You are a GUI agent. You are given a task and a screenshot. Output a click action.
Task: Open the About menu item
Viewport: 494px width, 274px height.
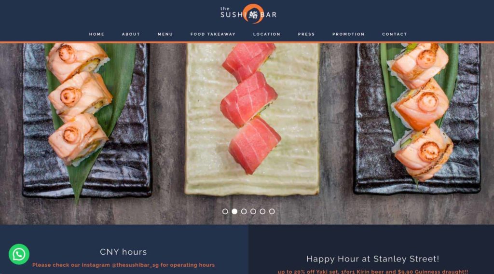coord(131,34)
